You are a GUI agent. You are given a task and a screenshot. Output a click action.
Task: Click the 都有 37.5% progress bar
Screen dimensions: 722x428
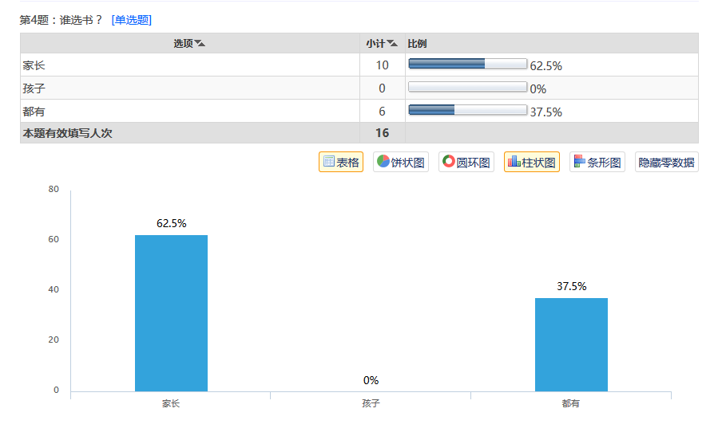(x=467, y=110)
